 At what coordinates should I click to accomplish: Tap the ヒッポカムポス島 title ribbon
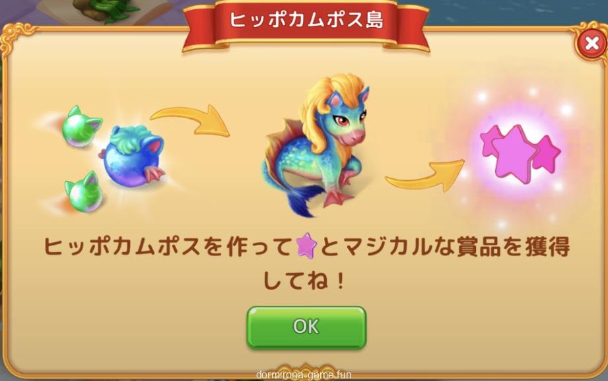point(306,20)
